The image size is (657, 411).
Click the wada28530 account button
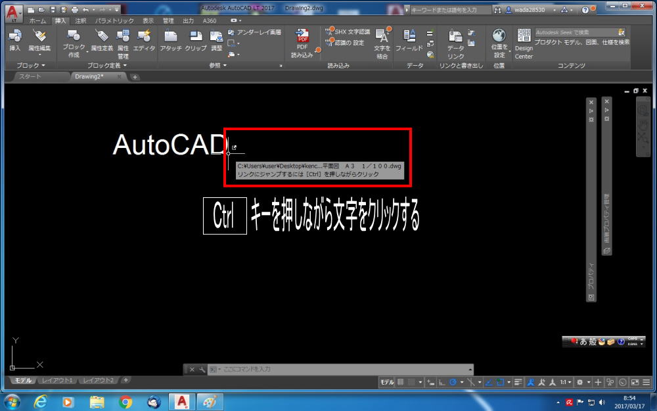click(530, 10)
